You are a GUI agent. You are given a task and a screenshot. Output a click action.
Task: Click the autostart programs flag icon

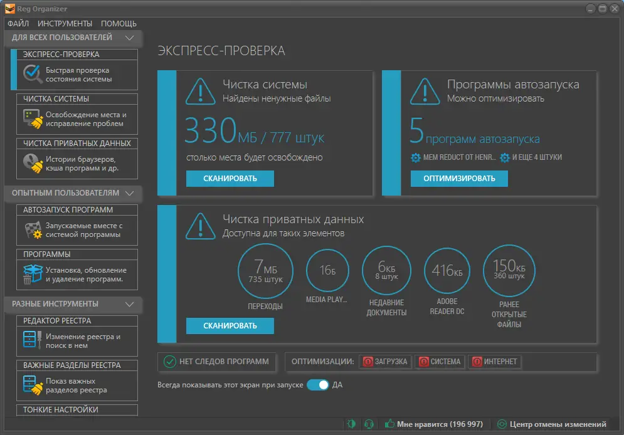tap(33, 230)
